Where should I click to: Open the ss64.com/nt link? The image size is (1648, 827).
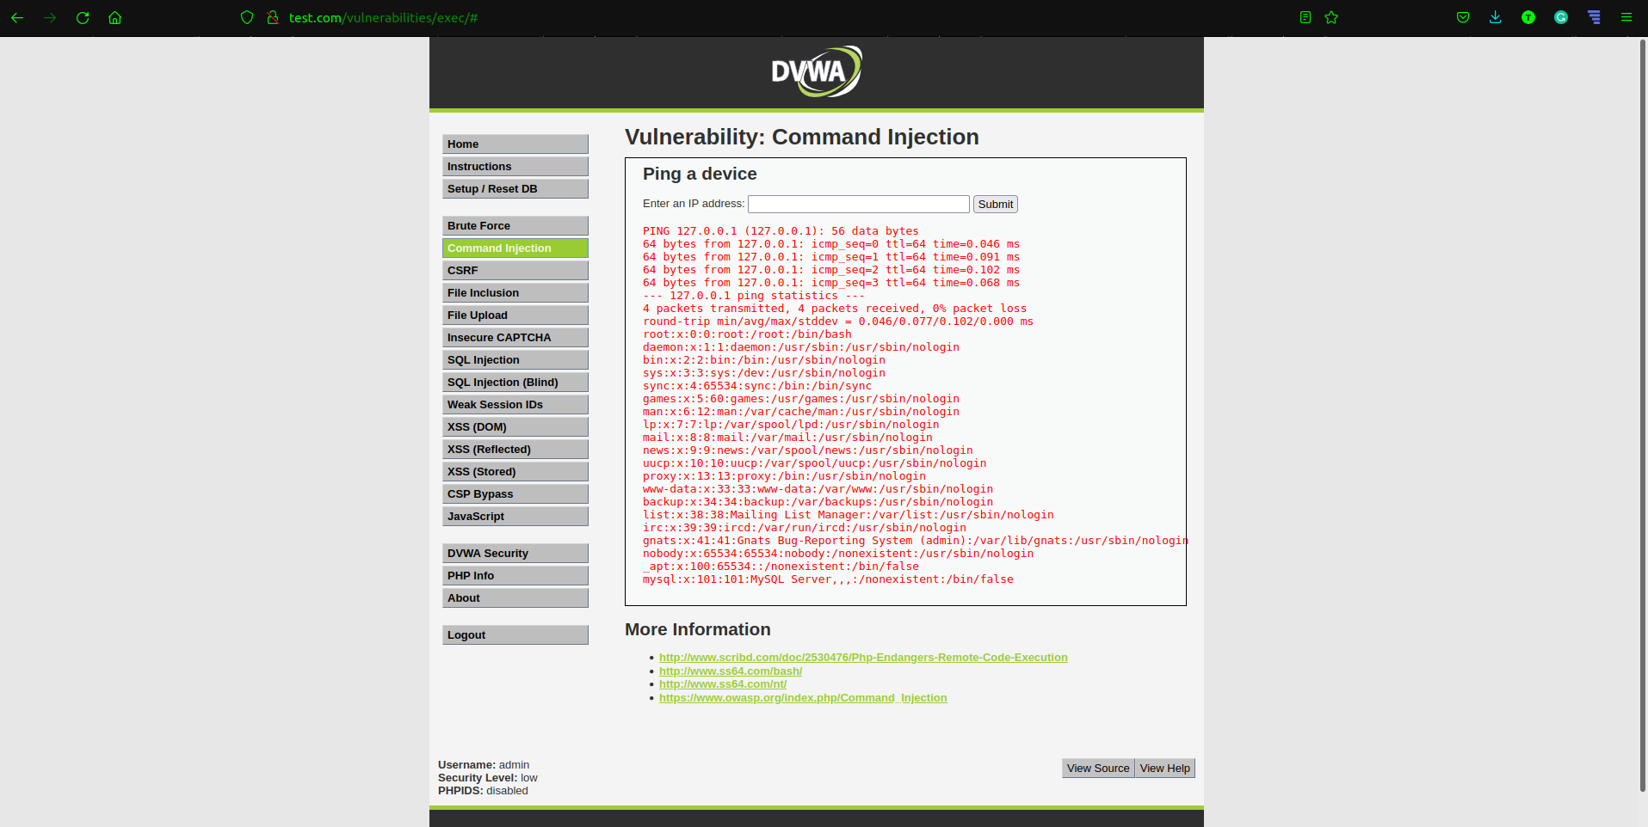[723, 684]
